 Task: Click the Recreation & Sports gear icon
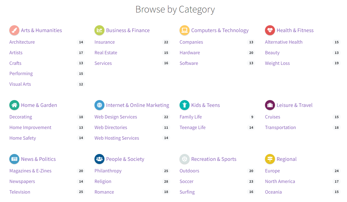pyautogui.click(x=185, y=159)
